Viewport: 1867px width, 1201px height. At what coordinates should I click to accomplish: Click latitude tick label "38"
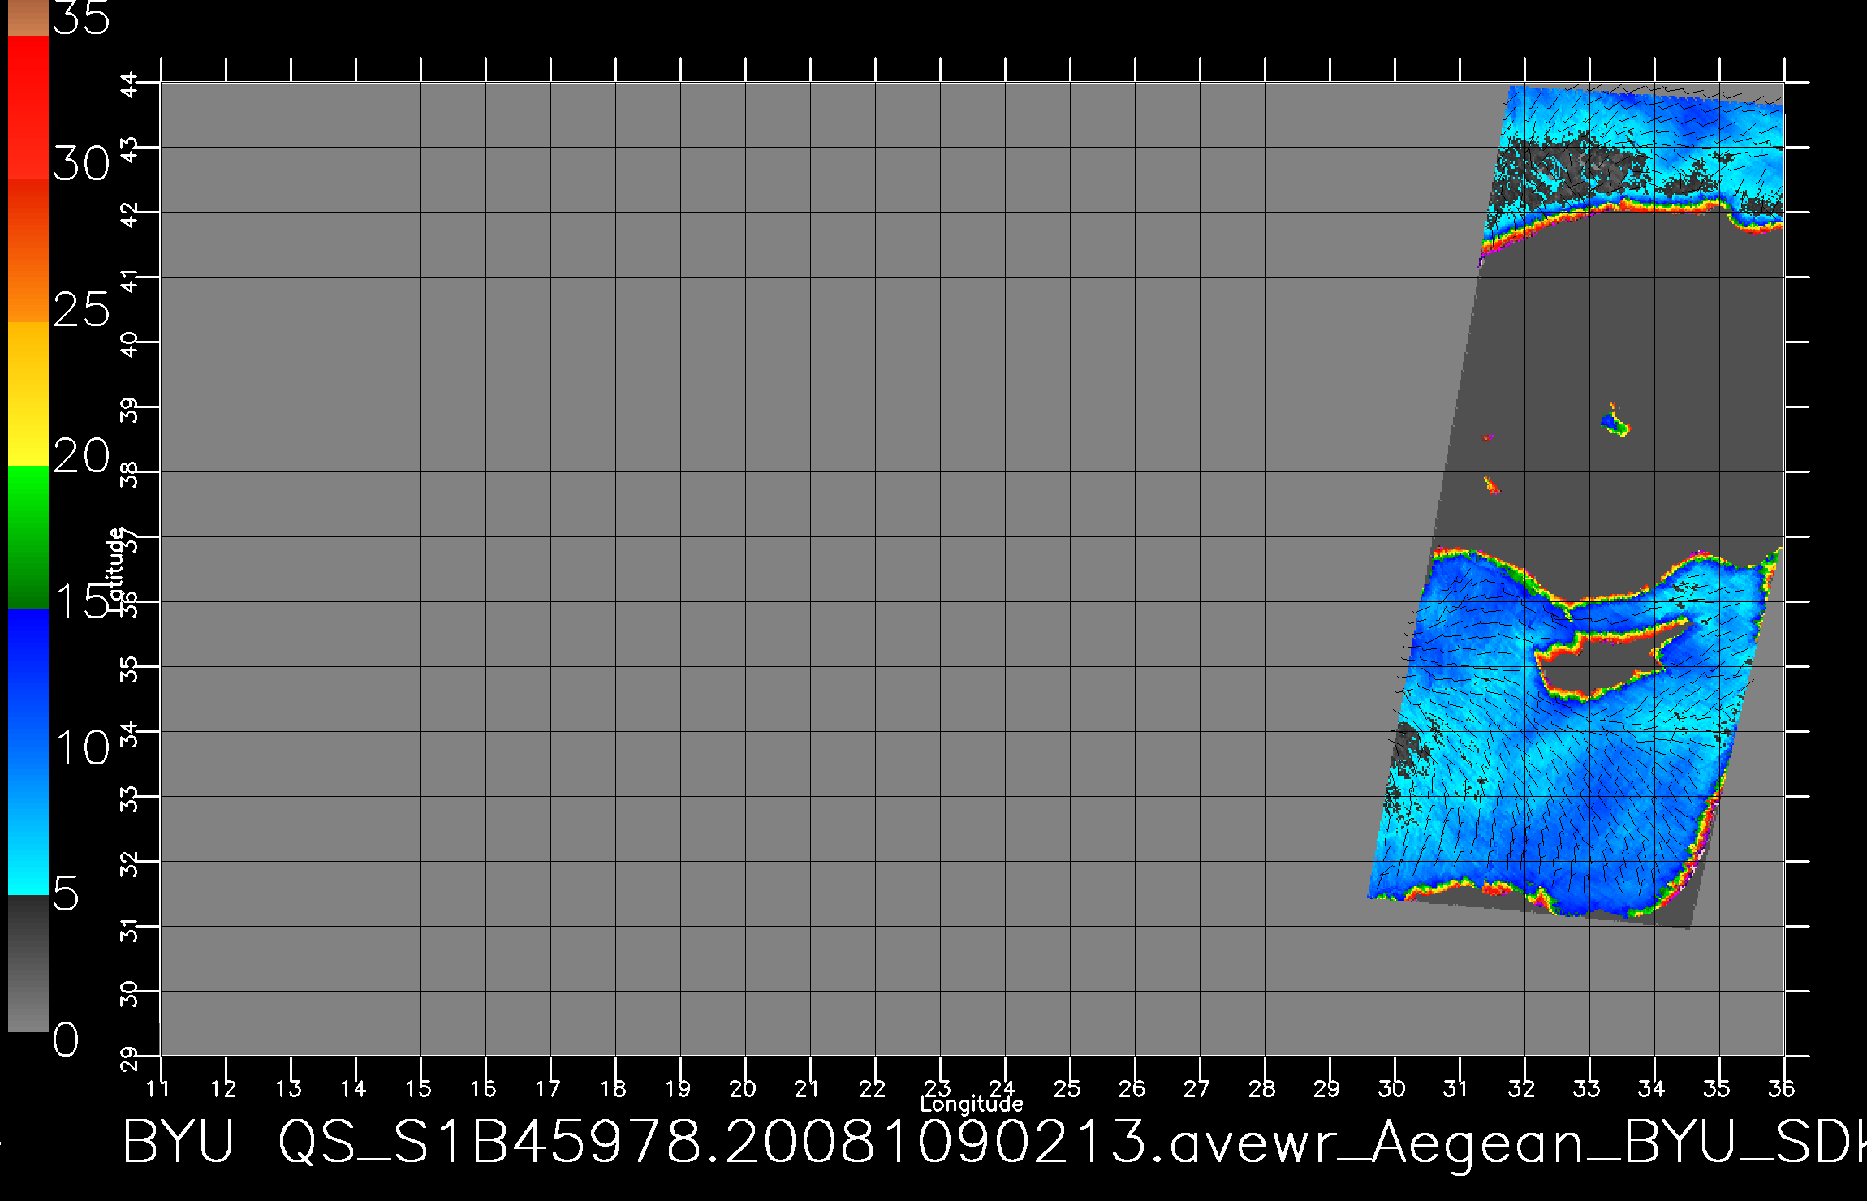pos(130,475)
